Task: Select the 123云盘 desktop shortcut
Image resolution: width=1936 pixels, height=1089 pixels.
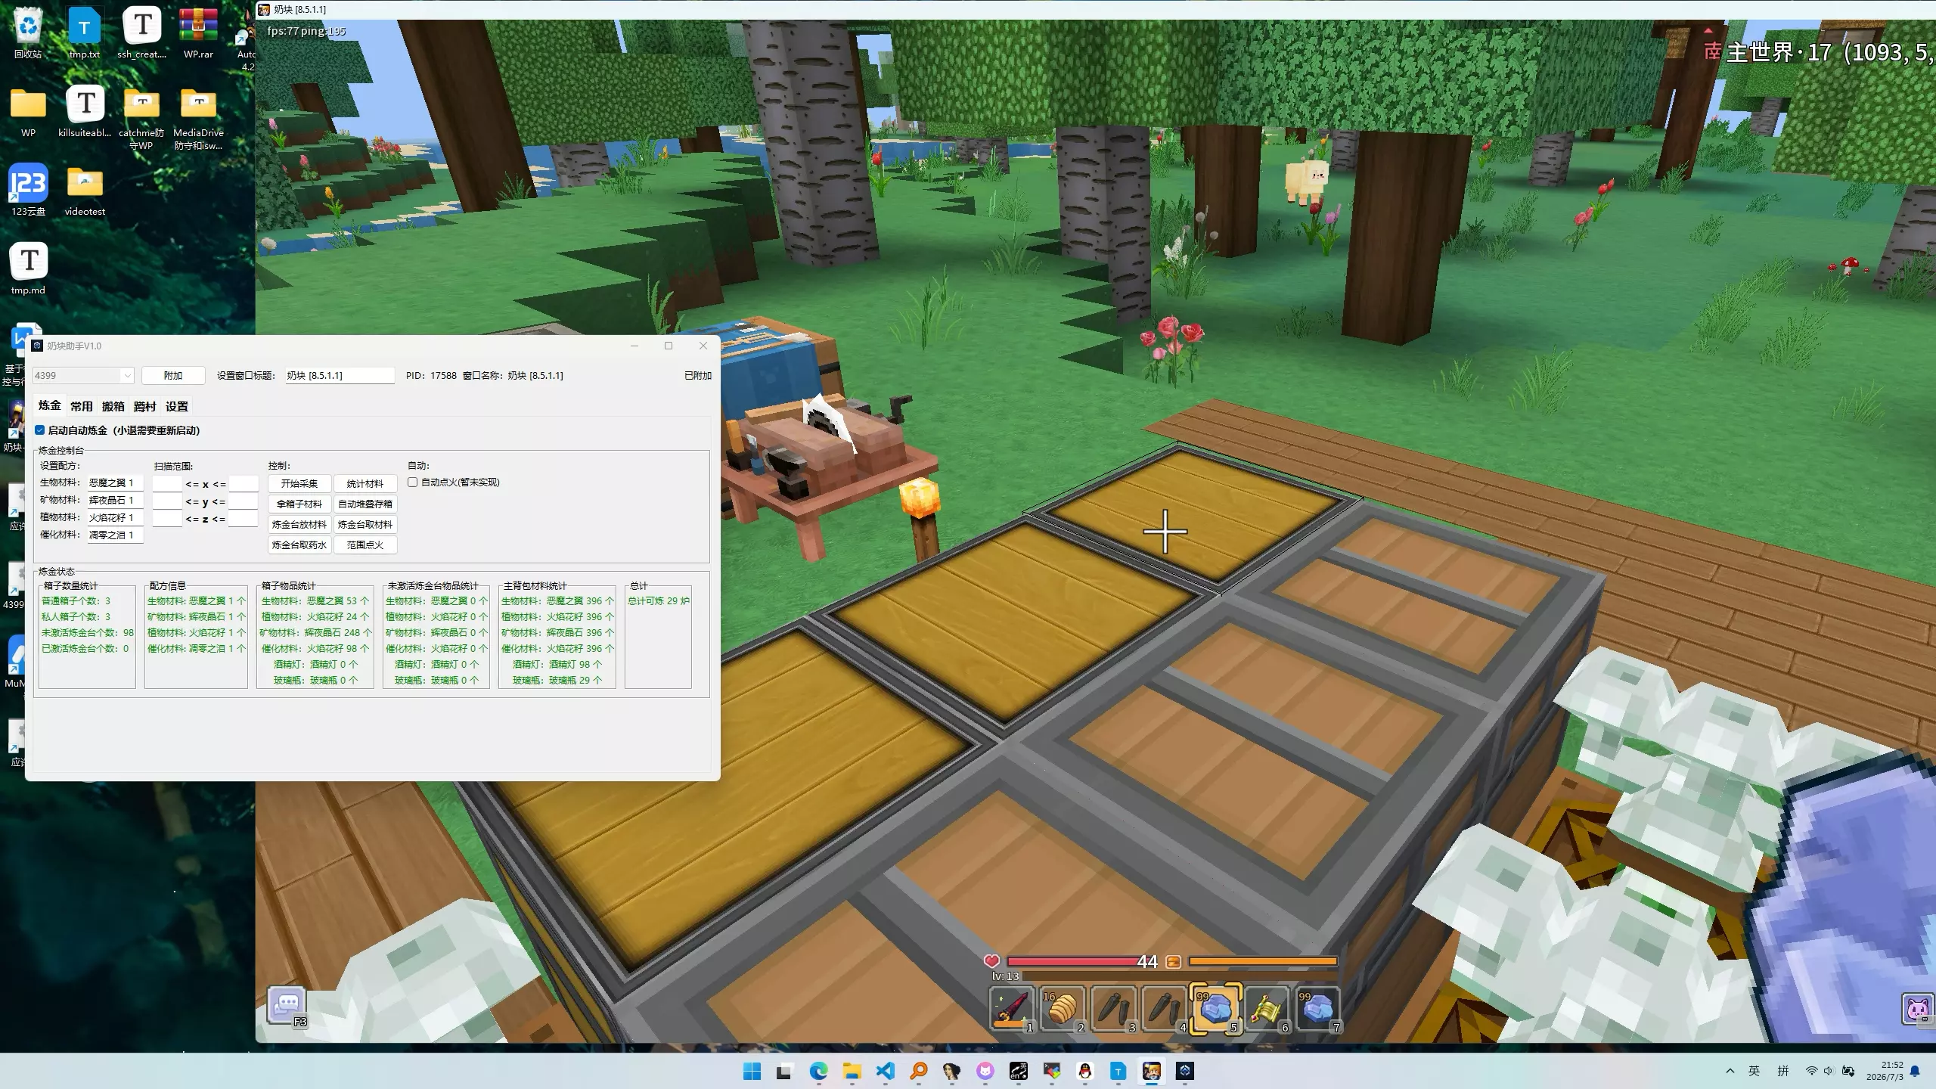Action: [x=28, y=190]
